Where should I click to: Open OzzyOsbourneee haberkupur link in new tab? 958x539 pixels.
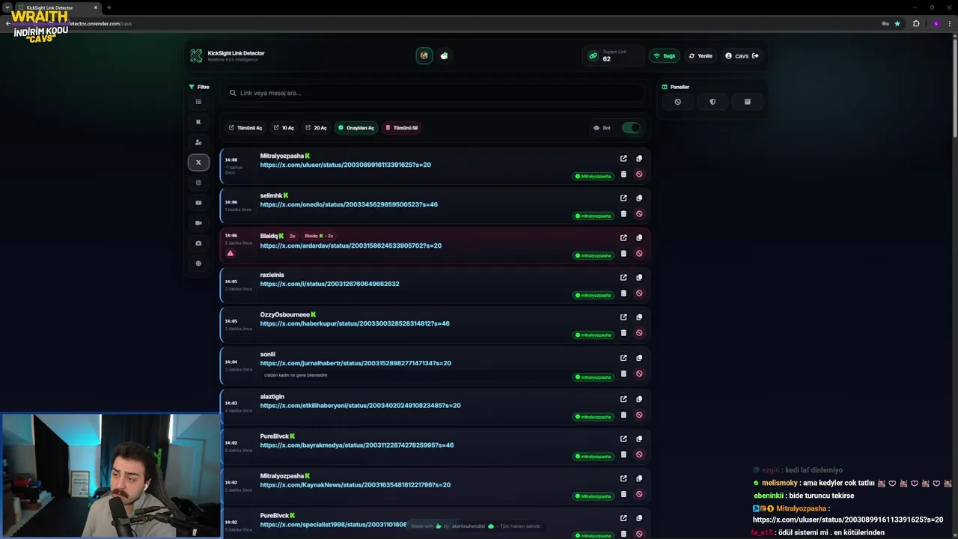click(623, 317)
